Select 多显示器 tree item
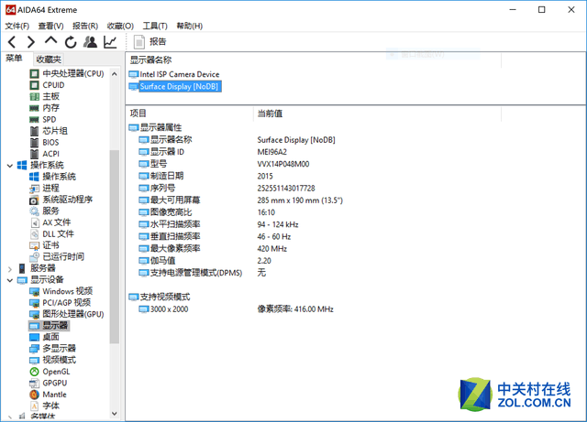This screenshot has height=422, width=587. tap(53, 349)
